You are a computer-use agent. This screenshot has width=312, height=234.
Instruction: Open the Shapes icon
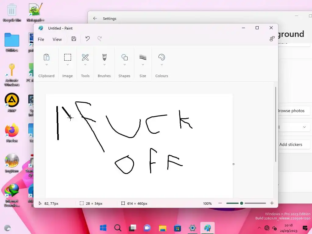coord(125,57)
